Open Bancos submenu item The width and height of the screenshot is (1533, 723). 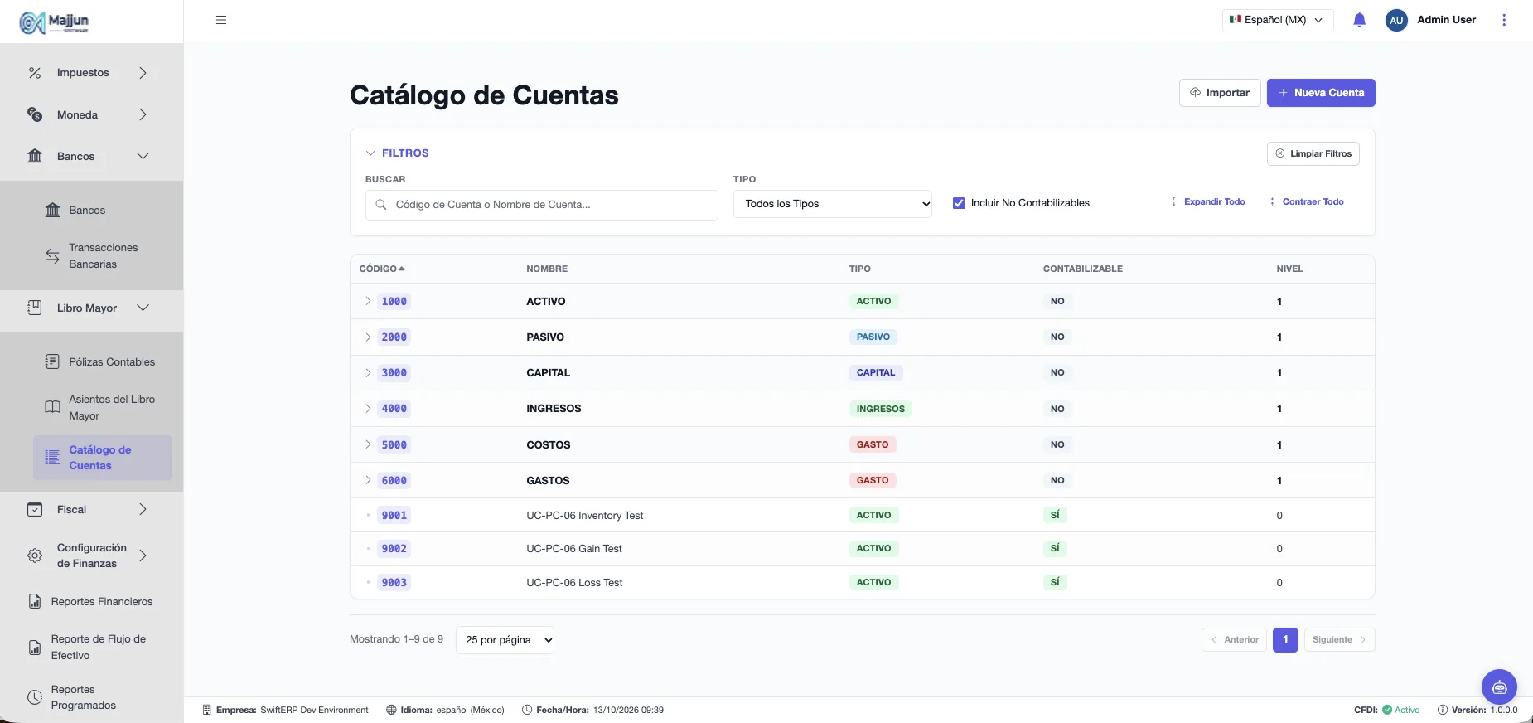pos(87,211)
